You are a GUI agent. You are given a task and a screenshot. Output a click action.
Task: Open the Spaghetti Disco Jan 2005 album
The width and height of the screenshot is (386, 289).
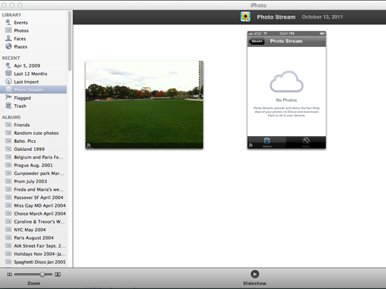33,262
